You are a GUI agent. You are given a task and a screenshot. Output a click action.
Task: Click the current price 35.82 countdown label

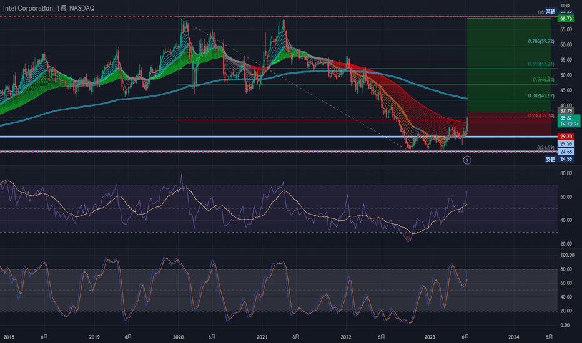(x=569, y=121)
